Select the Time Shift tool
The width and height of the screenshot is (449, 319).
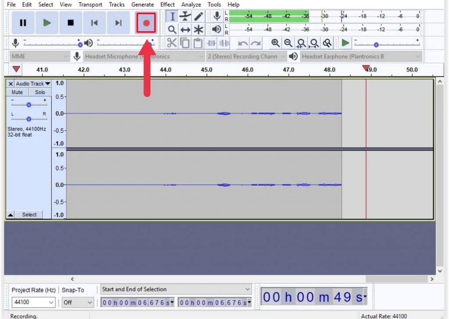[x=185, y=29]
